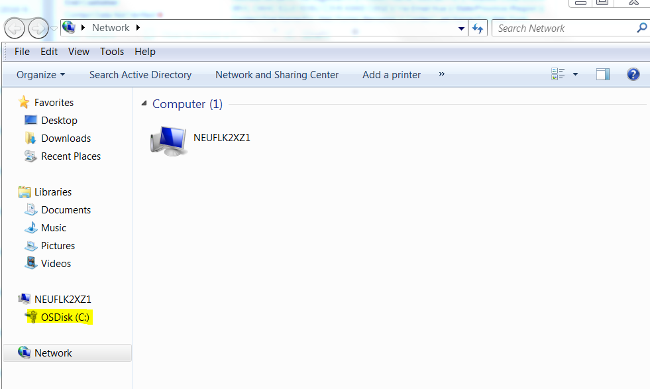Click the Pictures library icon
Screen dimensions: 650x389
tap(30, 245)
